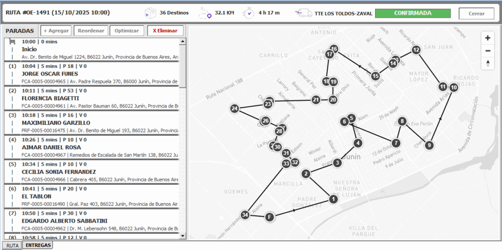Select map marker for stop 34
This screenshot has width=502, height=250.
pos(246,214)
